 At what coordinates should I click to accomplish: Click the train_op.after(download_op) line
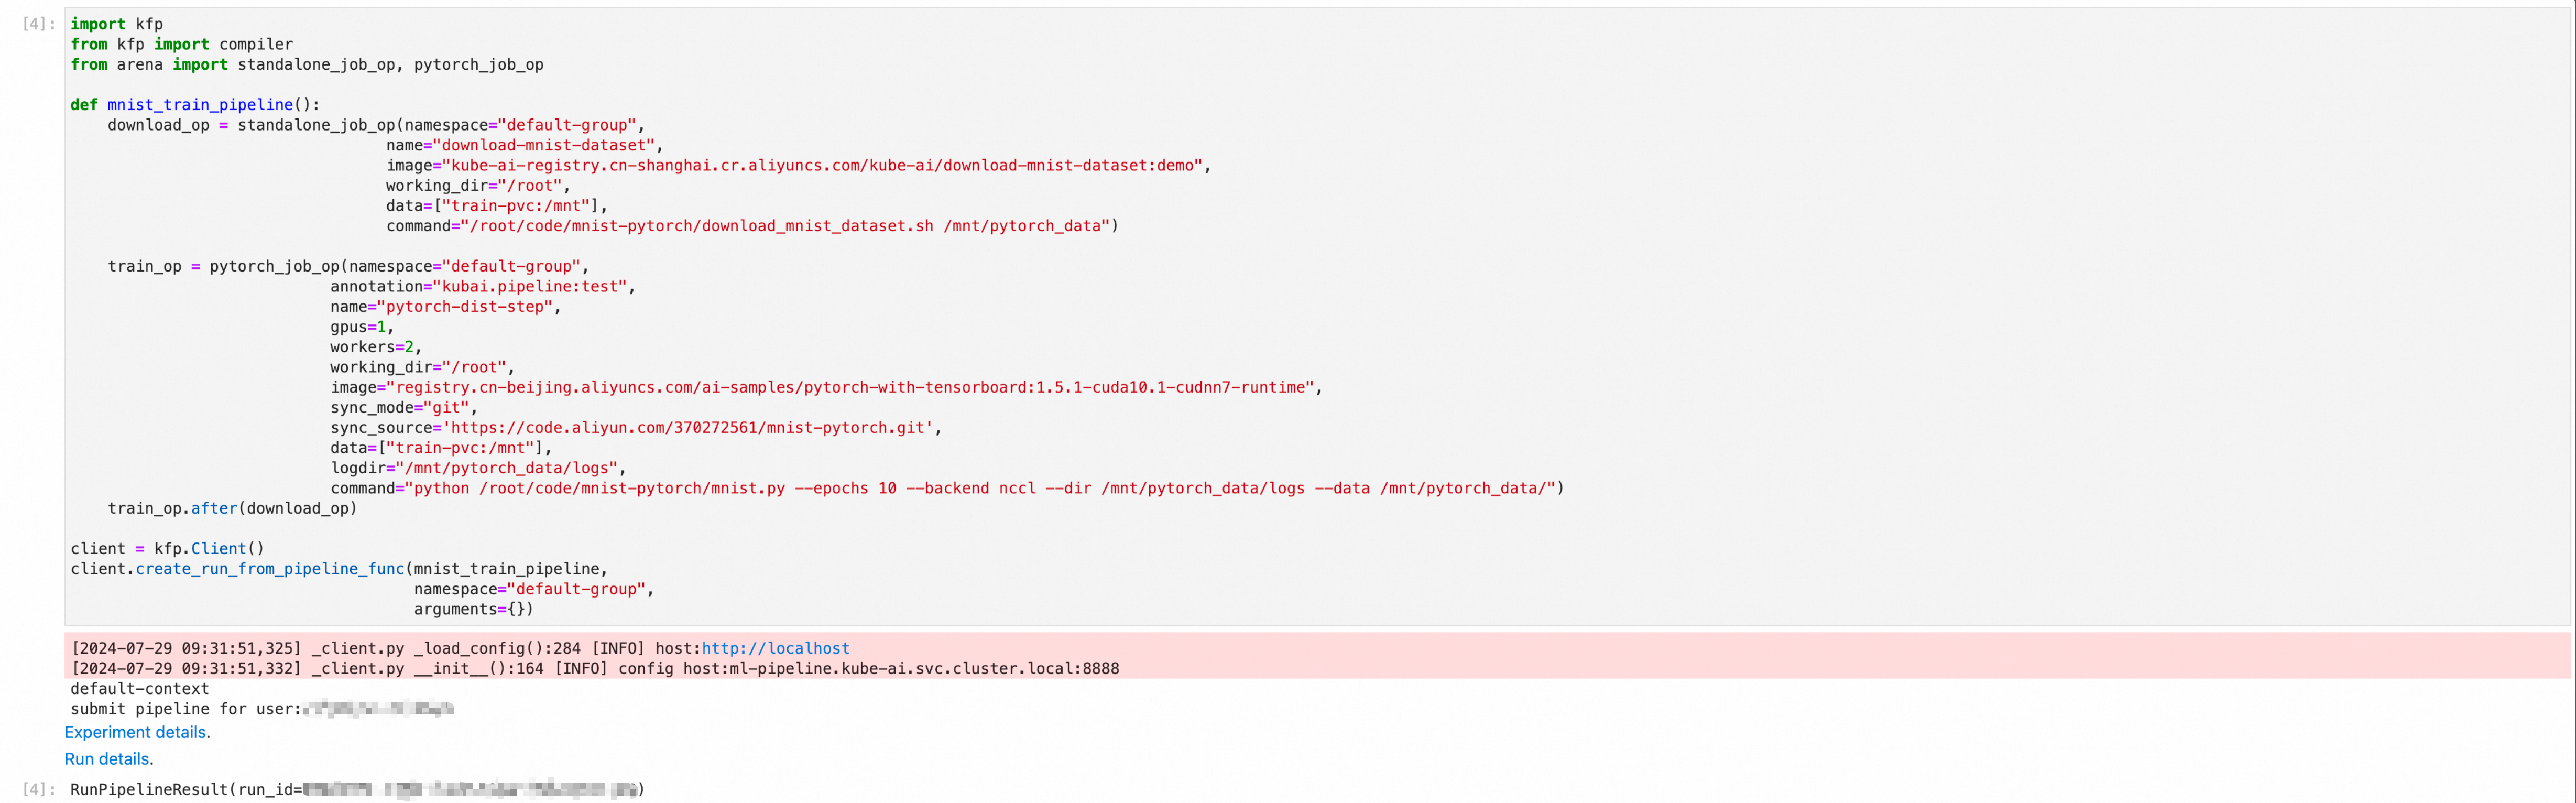[x=232, y=508]
